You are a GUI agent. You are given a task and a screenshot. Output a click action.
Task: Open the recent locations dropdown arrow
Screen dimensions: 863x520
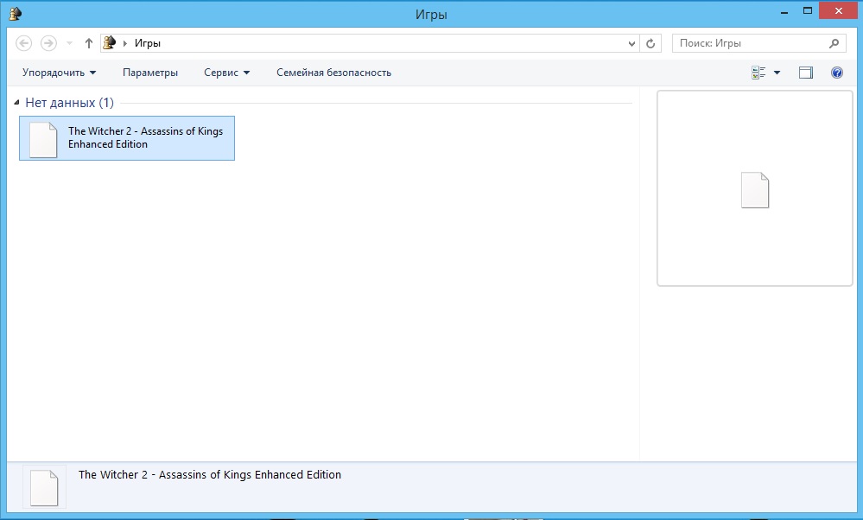(x=69, y=43)
